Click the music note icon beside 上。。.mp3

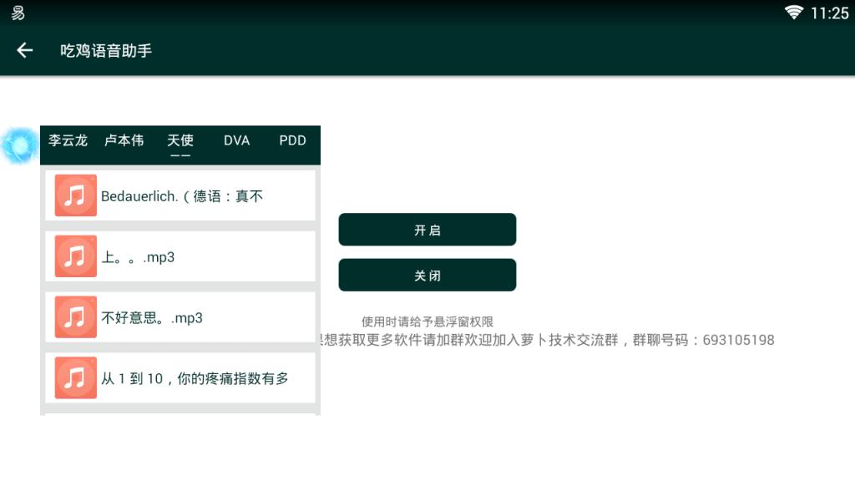75,256
